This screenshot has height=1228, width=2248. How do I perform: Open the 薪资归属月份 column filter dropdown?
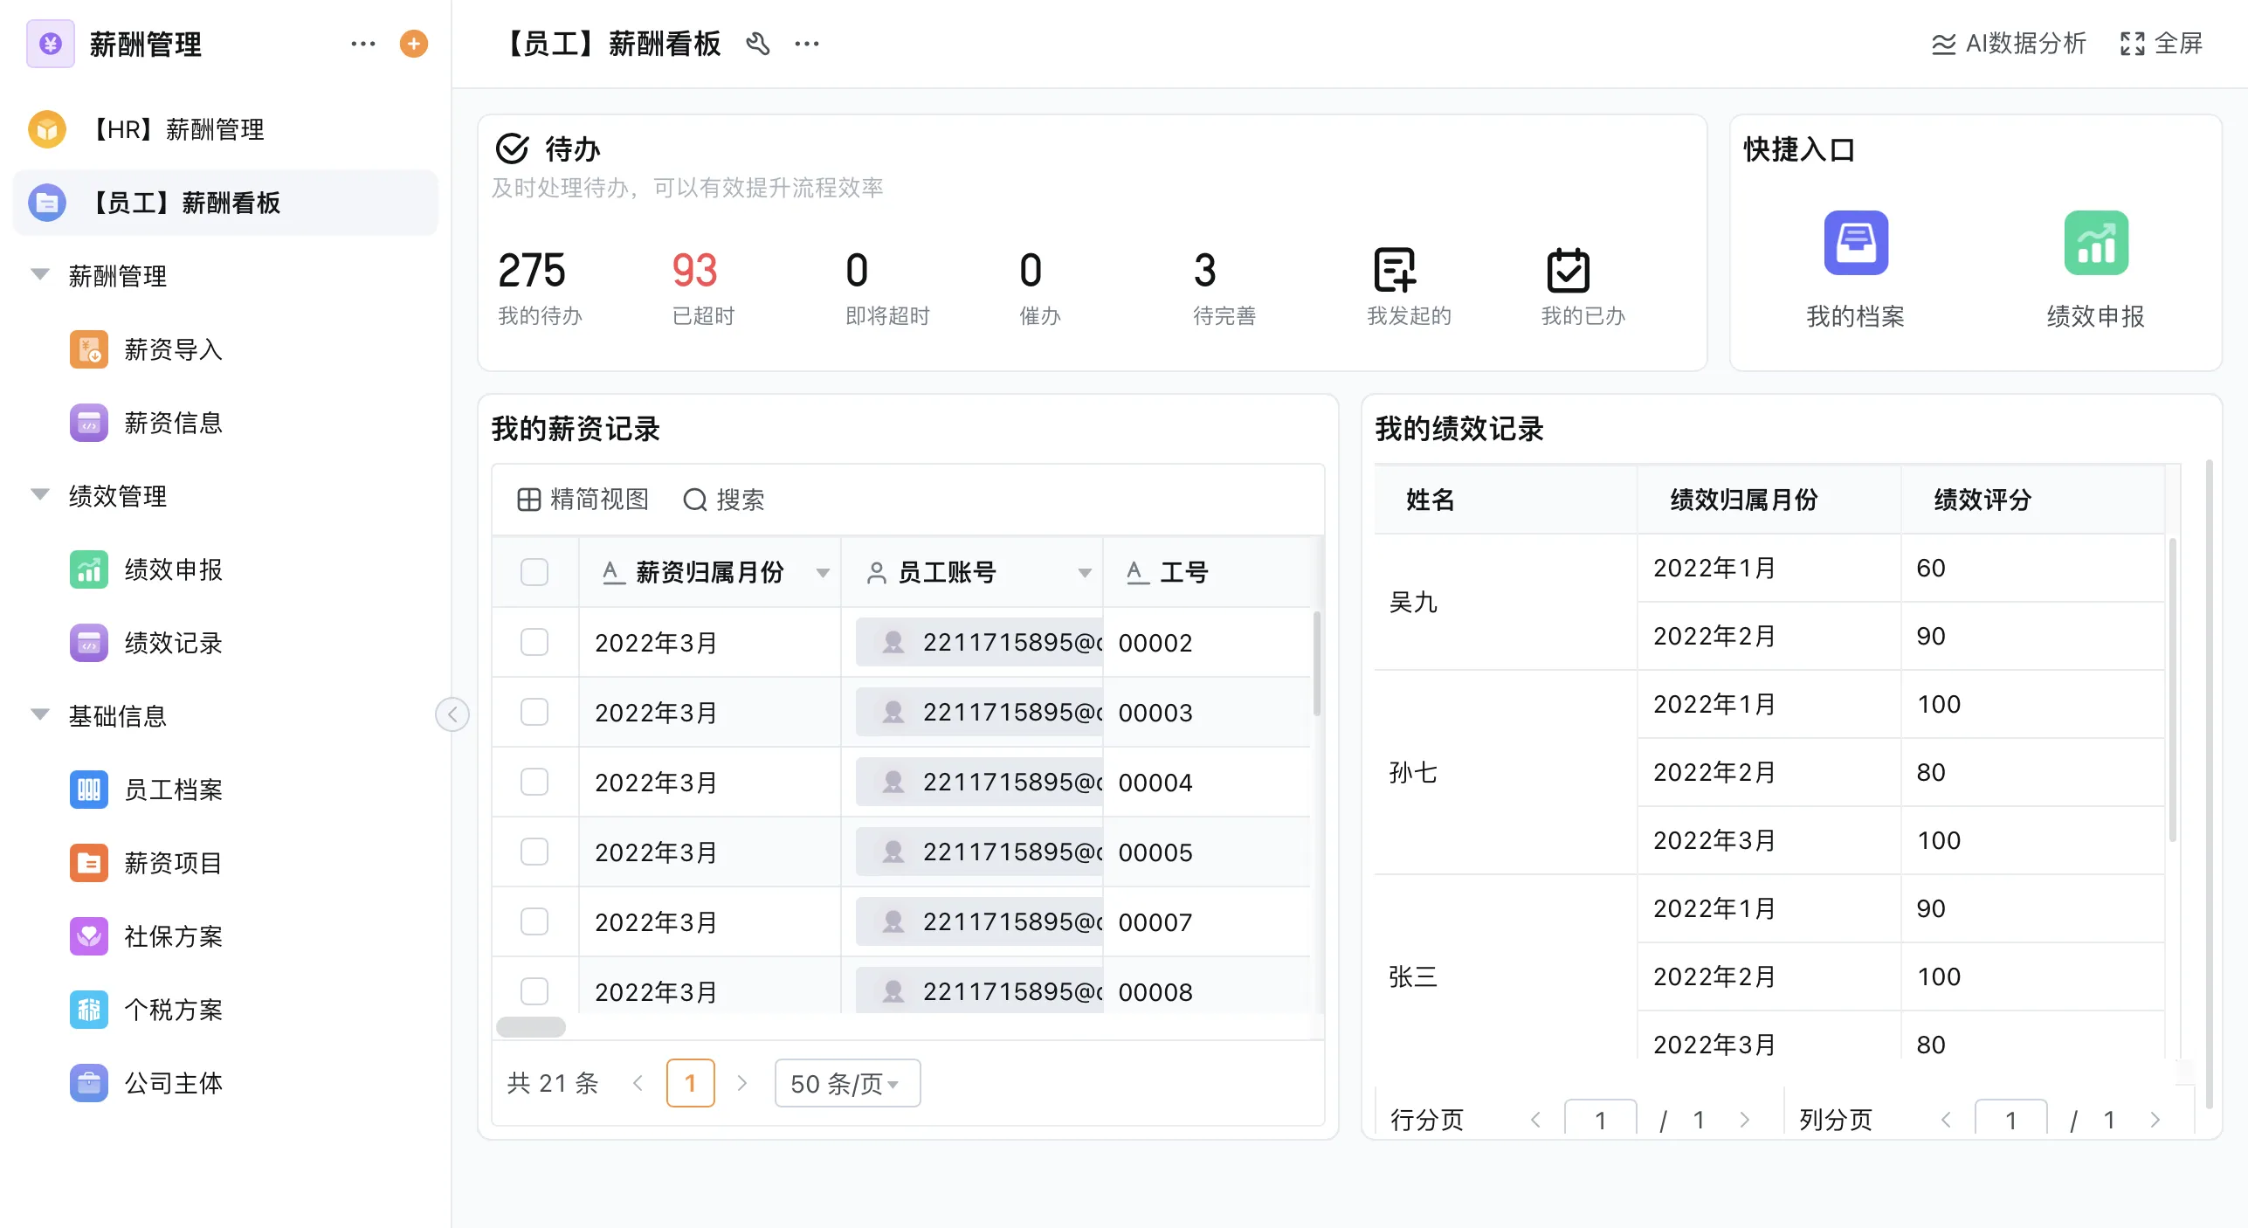click(822, 573)
